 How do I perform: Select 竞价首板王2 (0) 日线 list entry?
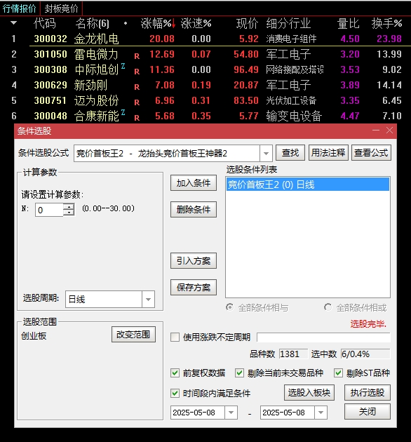(307, 185)
